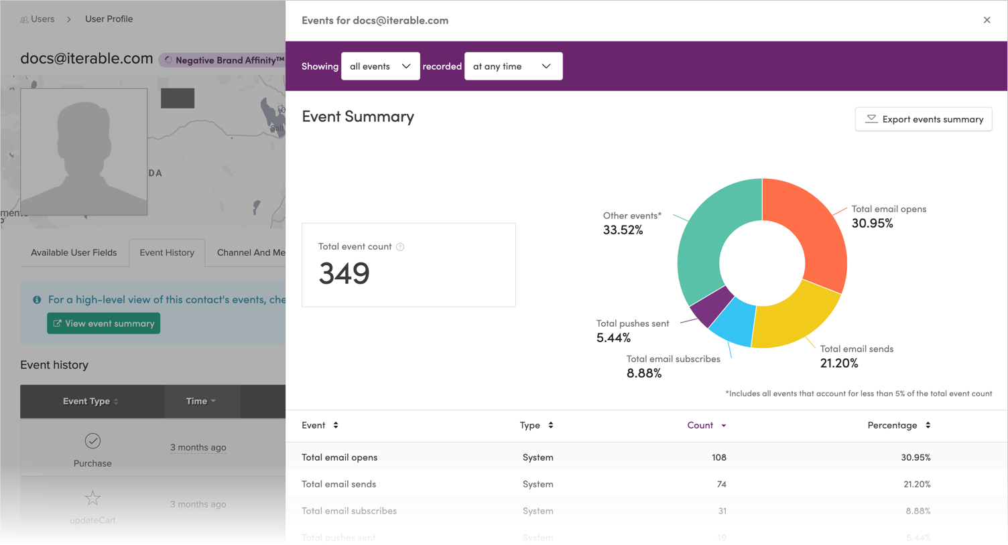
Task: Click the updateCart star icon
Action: click(x=92, y=498)
